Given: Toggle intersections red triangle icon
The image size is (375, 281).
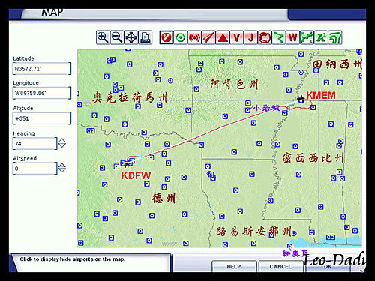Looking at the screenshot, I should coord(223,37).
